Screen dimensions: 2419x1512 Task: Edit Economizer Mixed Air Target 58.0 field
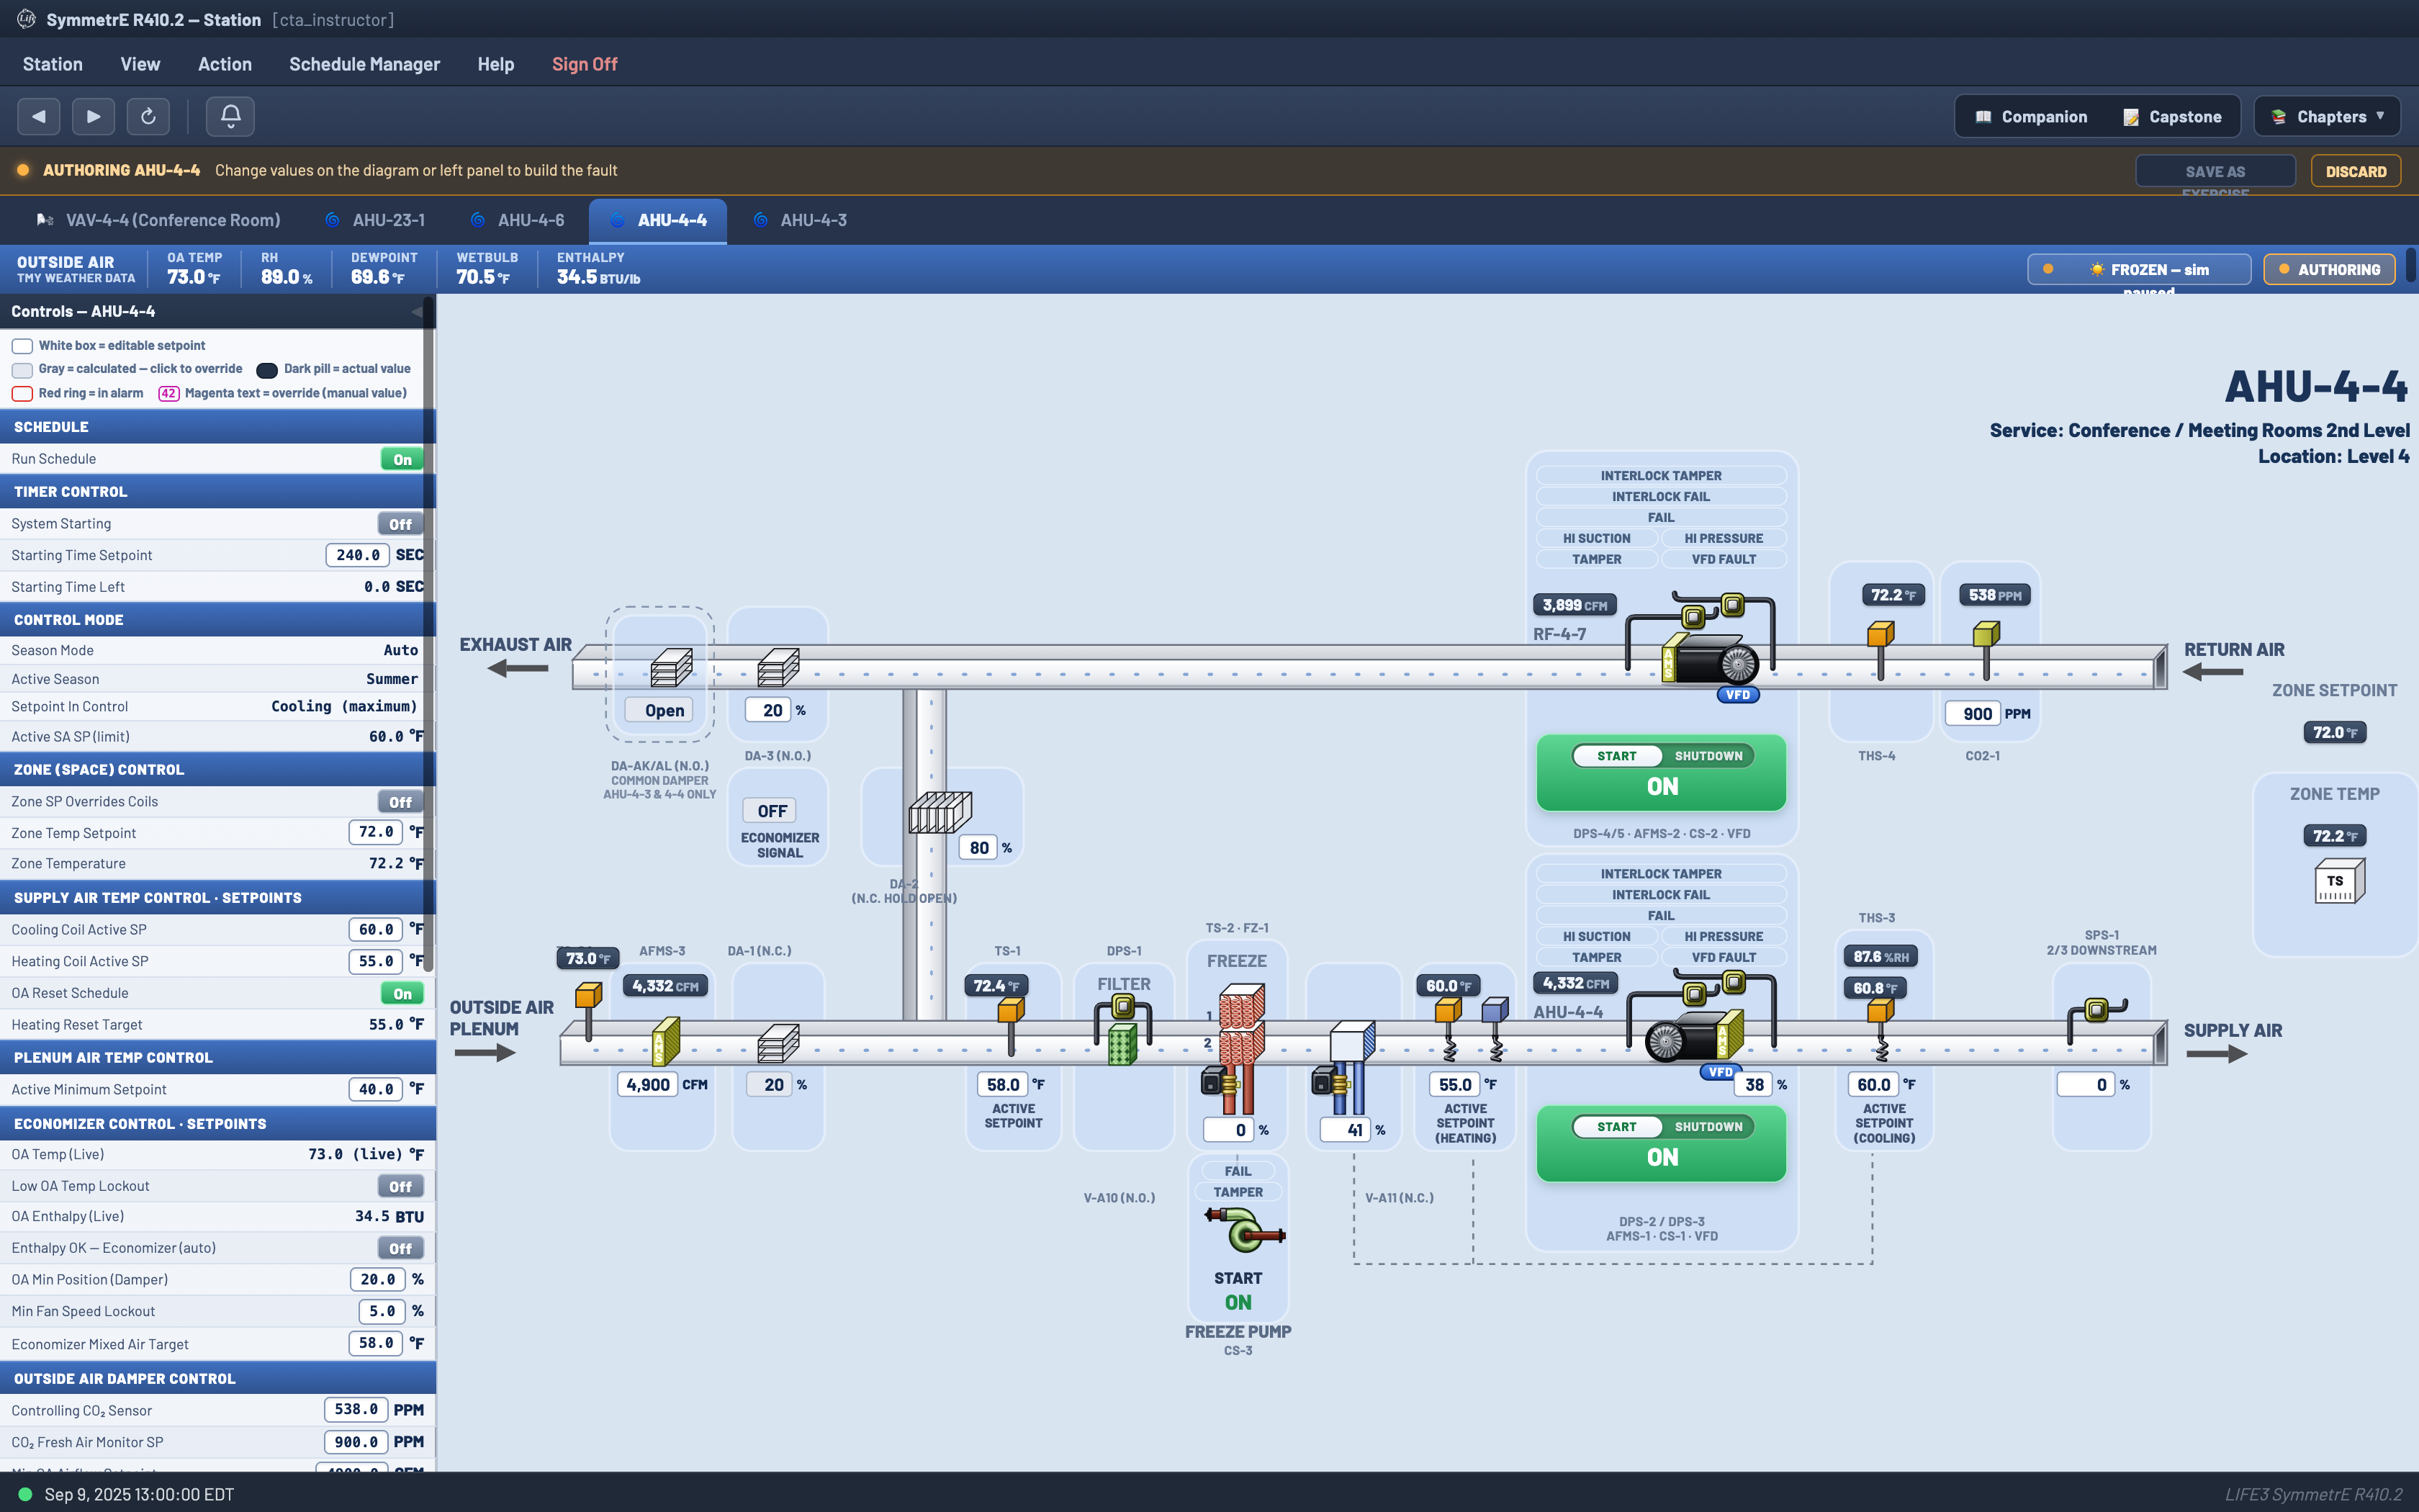coord(376,1343)
